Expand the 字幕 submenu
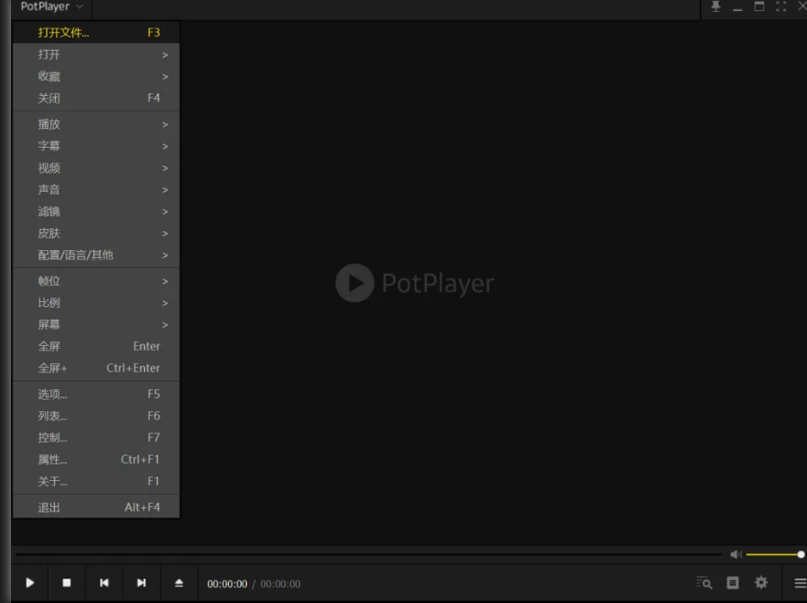This screenshot has width=807, height=603. click(97, 146)
